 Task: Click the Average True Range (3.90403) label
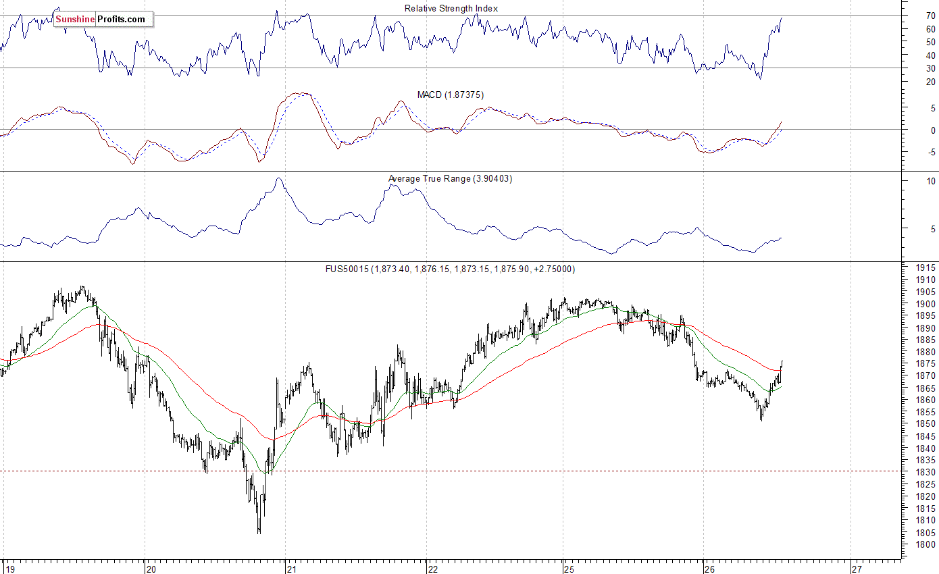click(451, 178)
